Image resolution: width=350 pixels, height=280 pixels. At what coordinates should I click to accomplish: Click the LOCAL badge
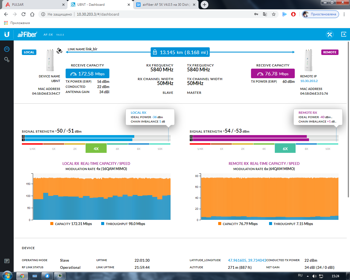[x=29, y=52]
